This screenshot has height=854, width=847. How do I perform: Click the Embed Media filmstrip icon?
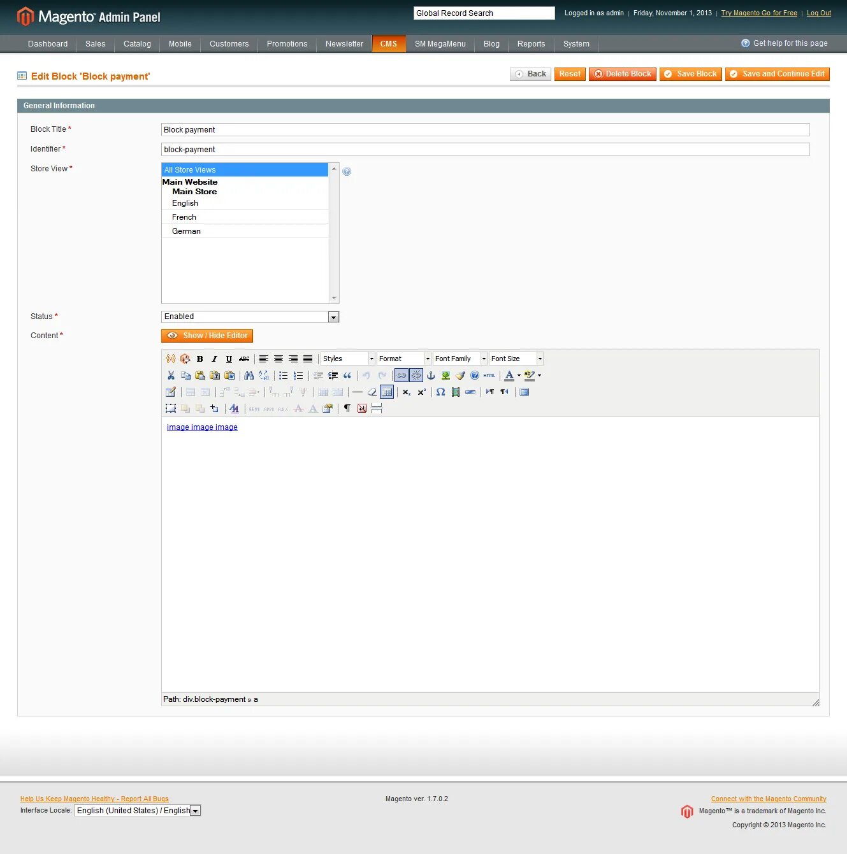click(x=456, y=392)
